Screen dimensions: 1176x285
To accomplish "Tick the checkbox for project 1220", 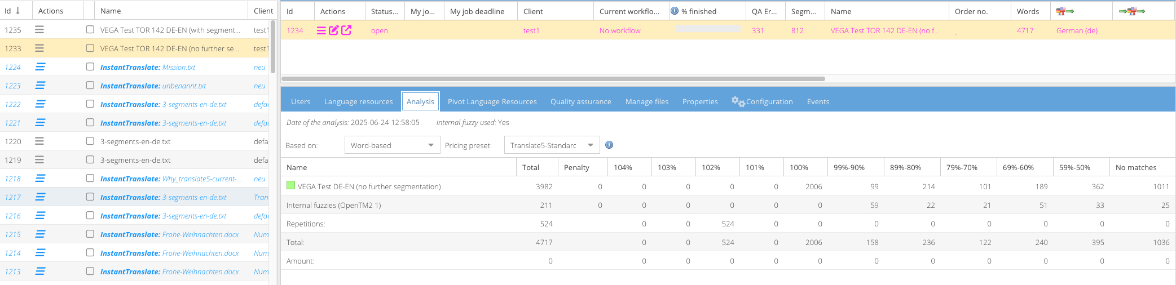I will (90, 141).
